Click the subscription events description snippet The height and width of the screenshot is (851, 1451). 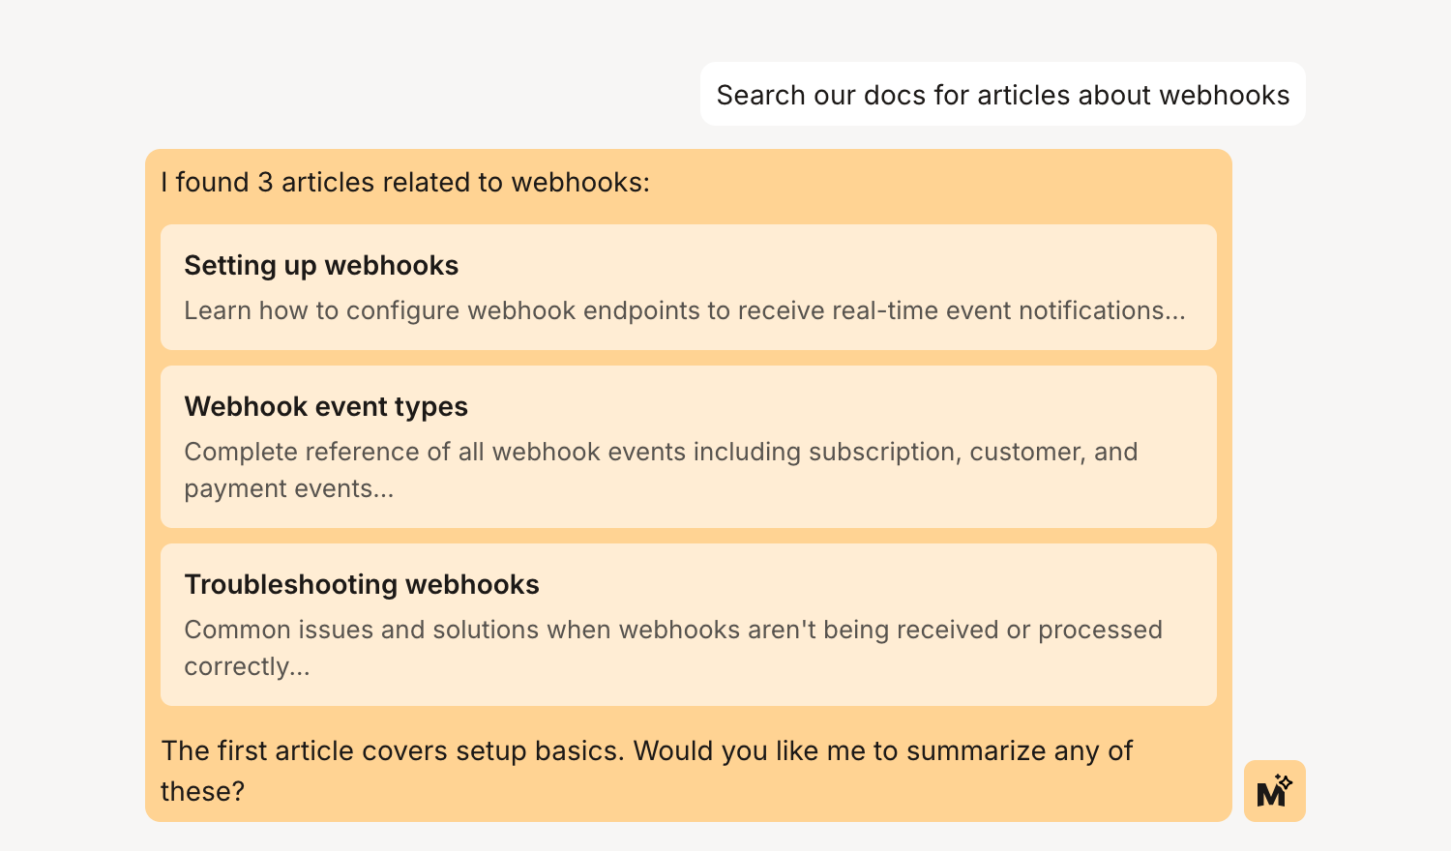click(x=661, y=470)
